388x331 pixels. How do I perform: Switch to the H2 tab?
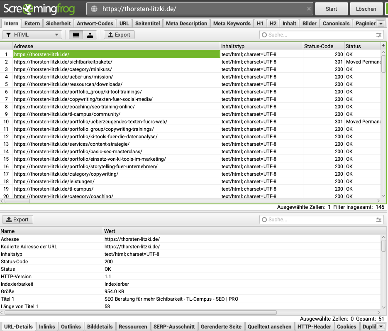pos(273,24)
